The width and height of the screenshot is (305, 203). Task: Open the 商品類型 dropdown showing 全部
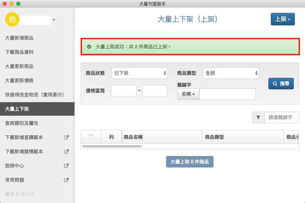click(231, 73)
